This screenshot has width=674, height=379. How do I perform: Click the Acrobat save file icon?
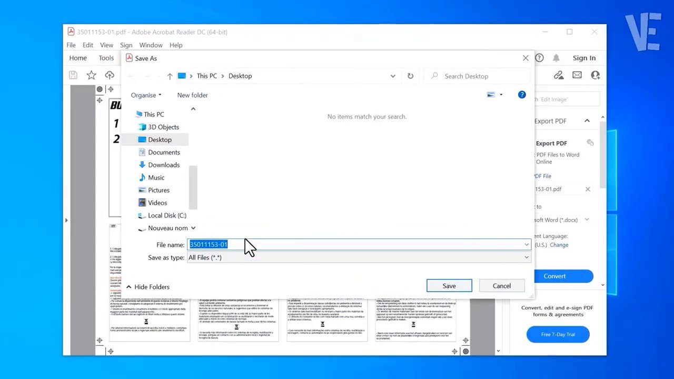coord(73,75)
